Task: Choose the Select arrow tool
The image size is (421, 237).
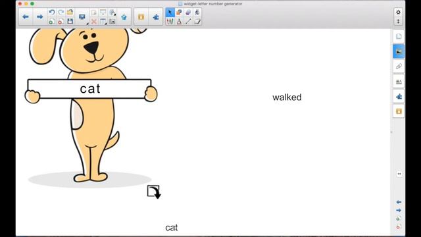Action: click(x=170, y=13)
